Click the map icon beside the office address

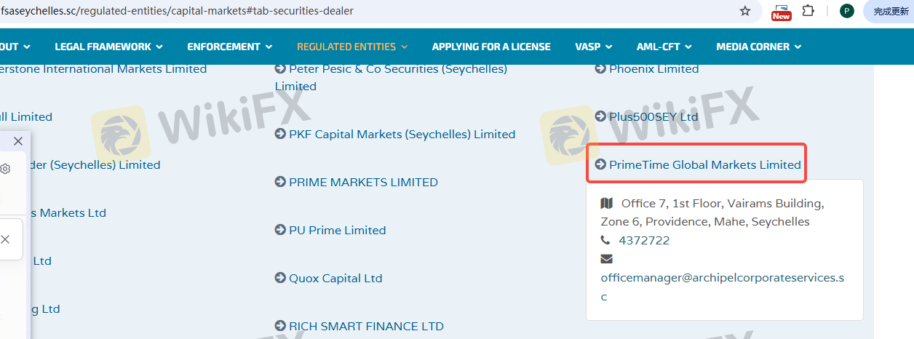tap(607, 203)
